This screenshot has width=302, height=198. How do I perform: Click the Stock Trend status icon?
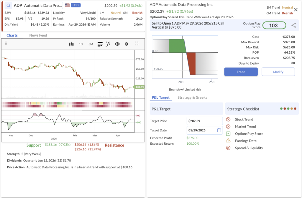(x=228, y=119)
